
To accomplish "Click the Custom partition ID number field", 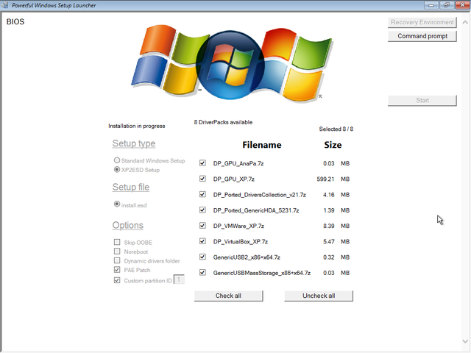I will pos(179,279).
